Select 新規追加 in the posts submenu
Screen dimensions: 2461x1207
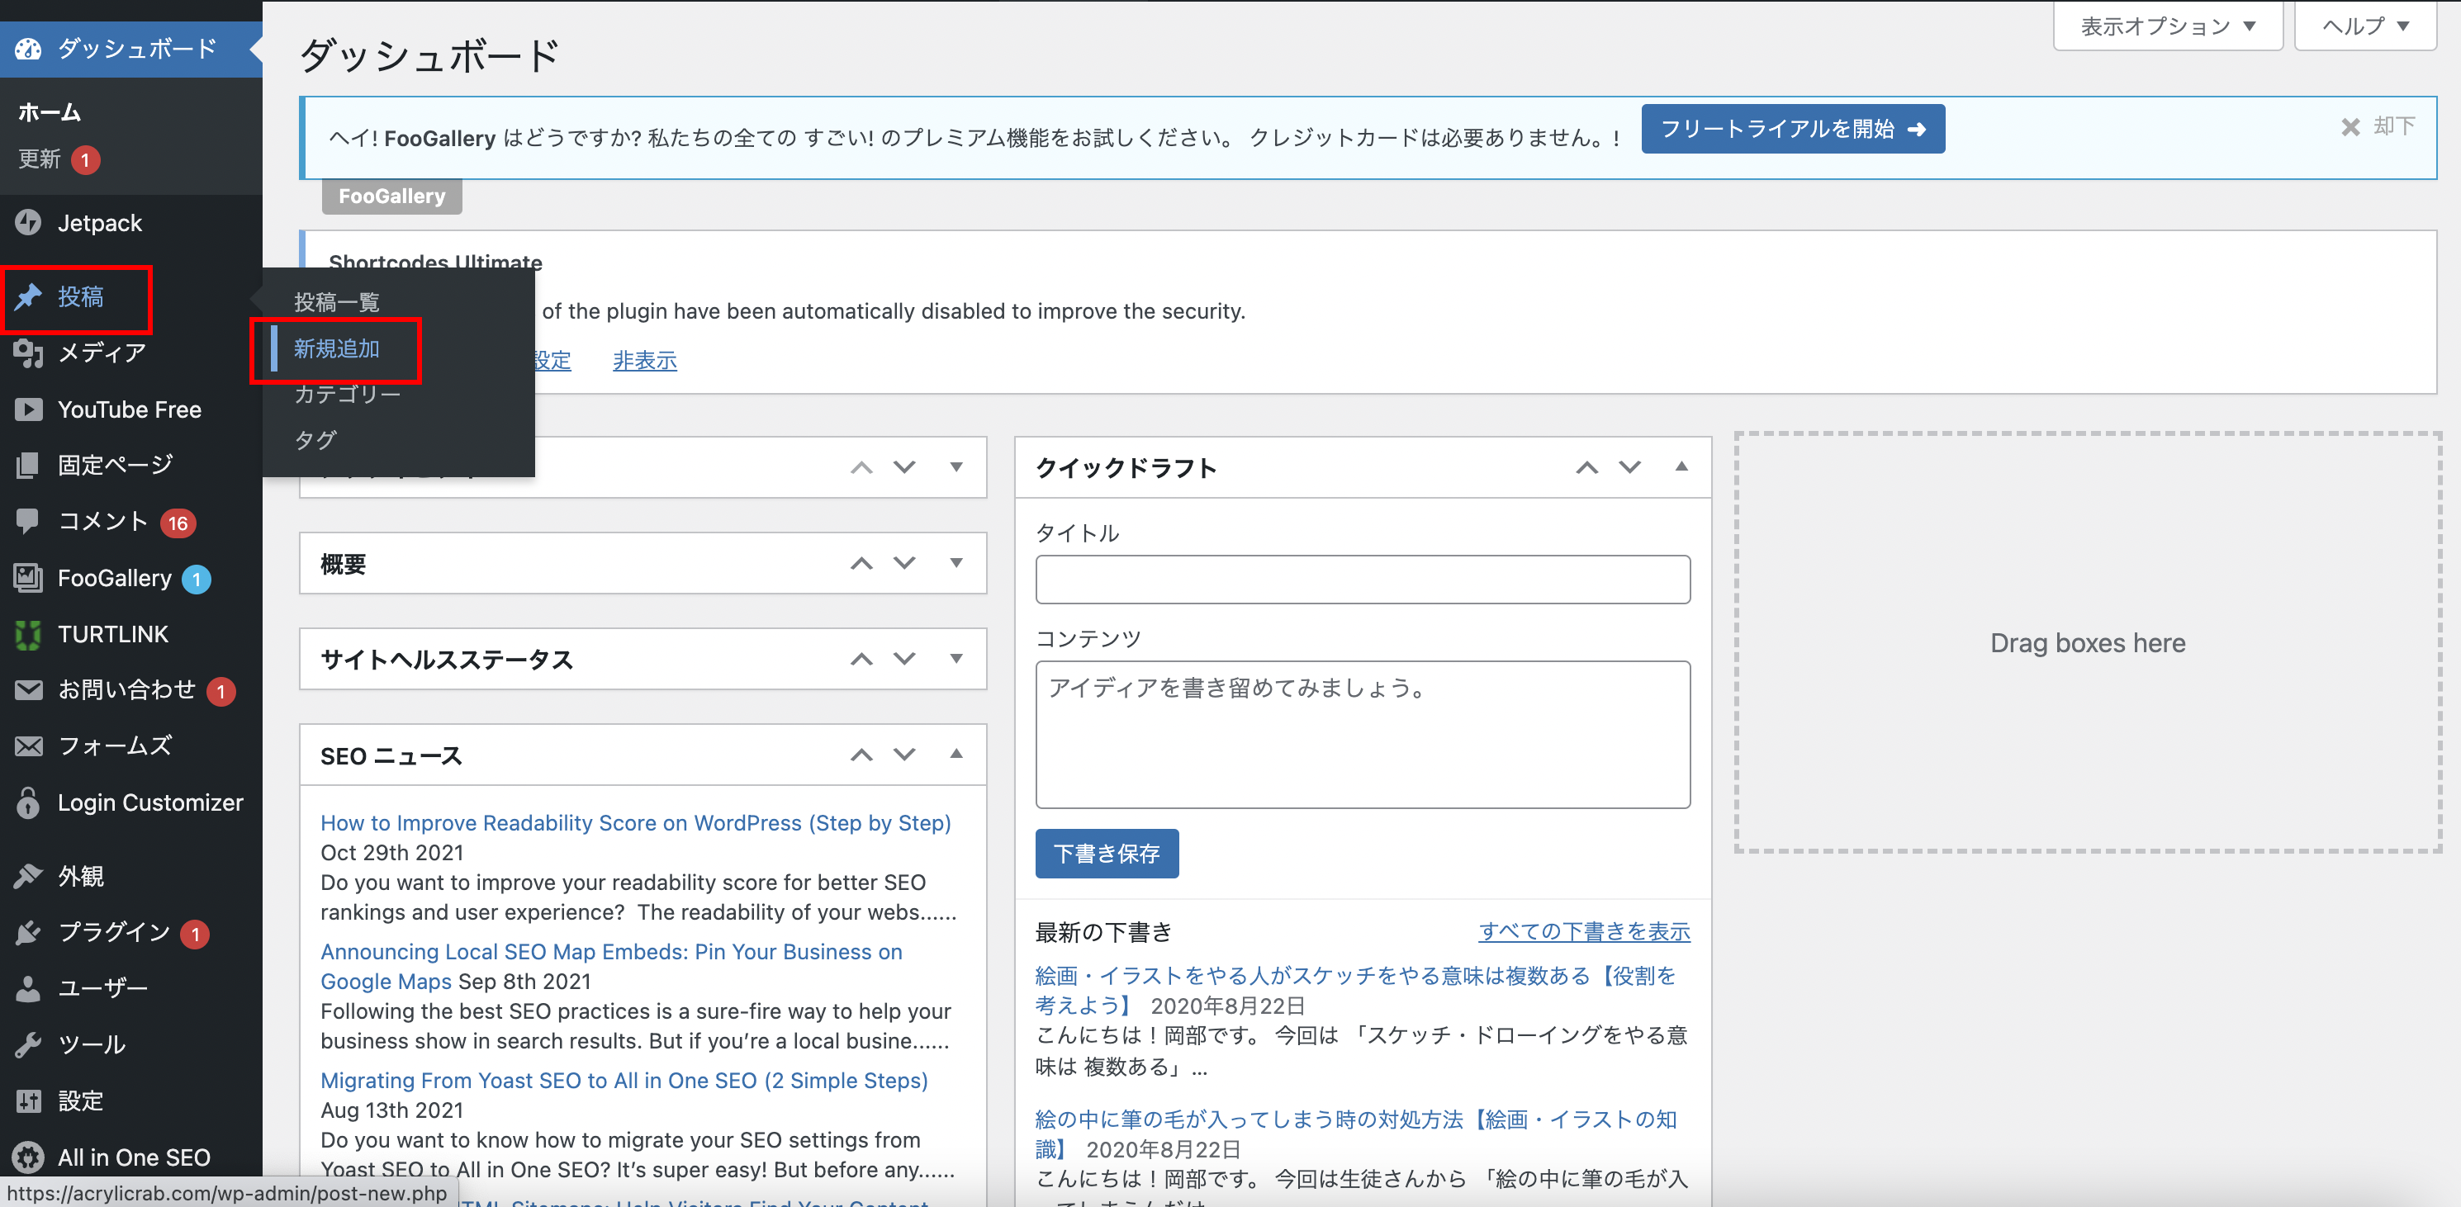(336, 348)
